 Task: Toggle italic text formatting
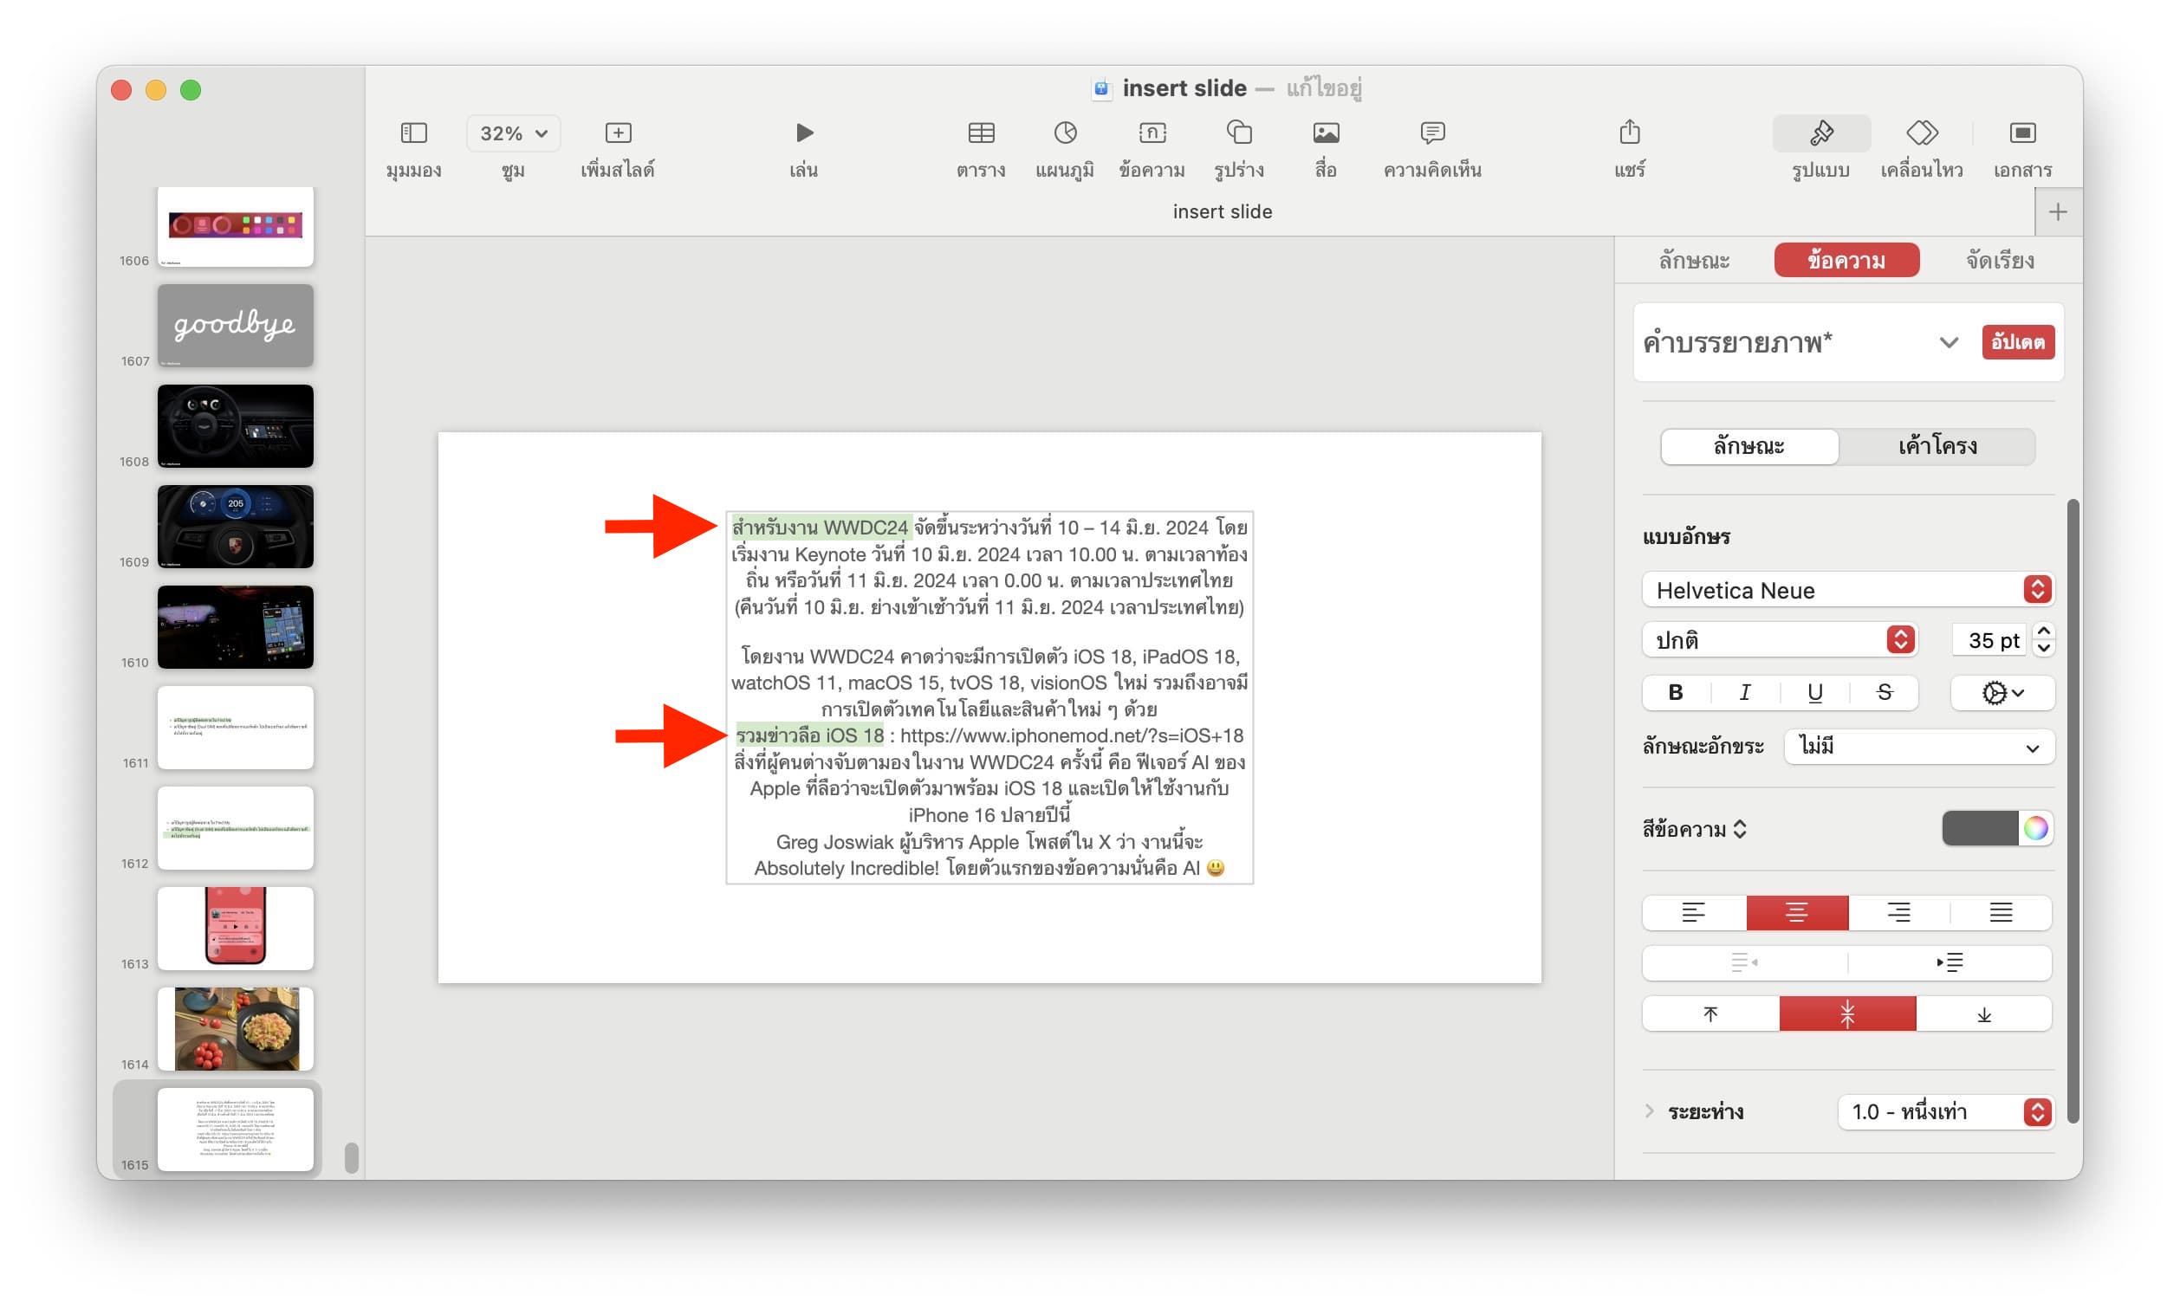point(1743,693)
